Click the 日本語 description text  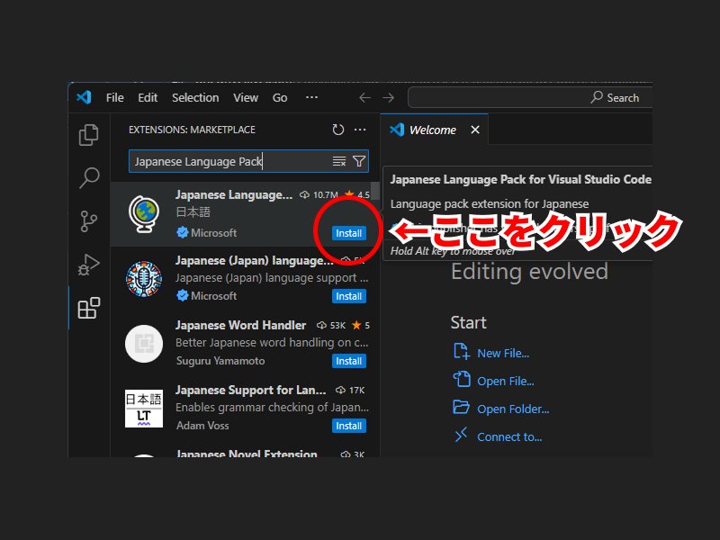[193, 212]
